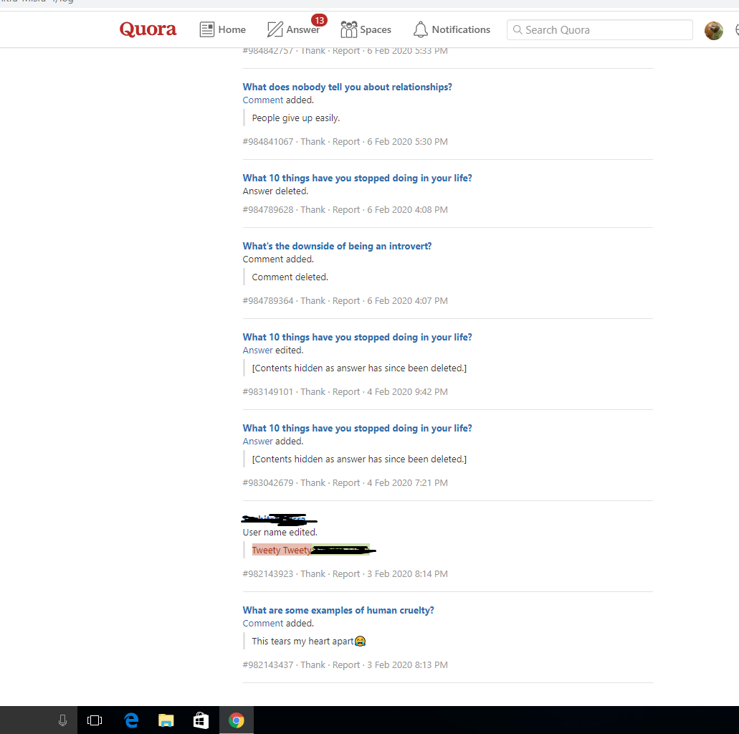Click timestamp 6 Feb 2020 4:08 PM

click(408, 210)
